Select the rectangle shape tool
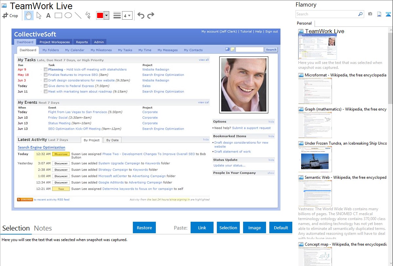The width and height of the screenshot is (393, 266). 58,15
